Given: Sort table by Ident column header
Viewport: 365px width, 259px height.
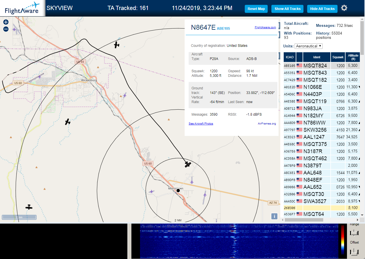Looking at the screenshot, I should (317, 57).
